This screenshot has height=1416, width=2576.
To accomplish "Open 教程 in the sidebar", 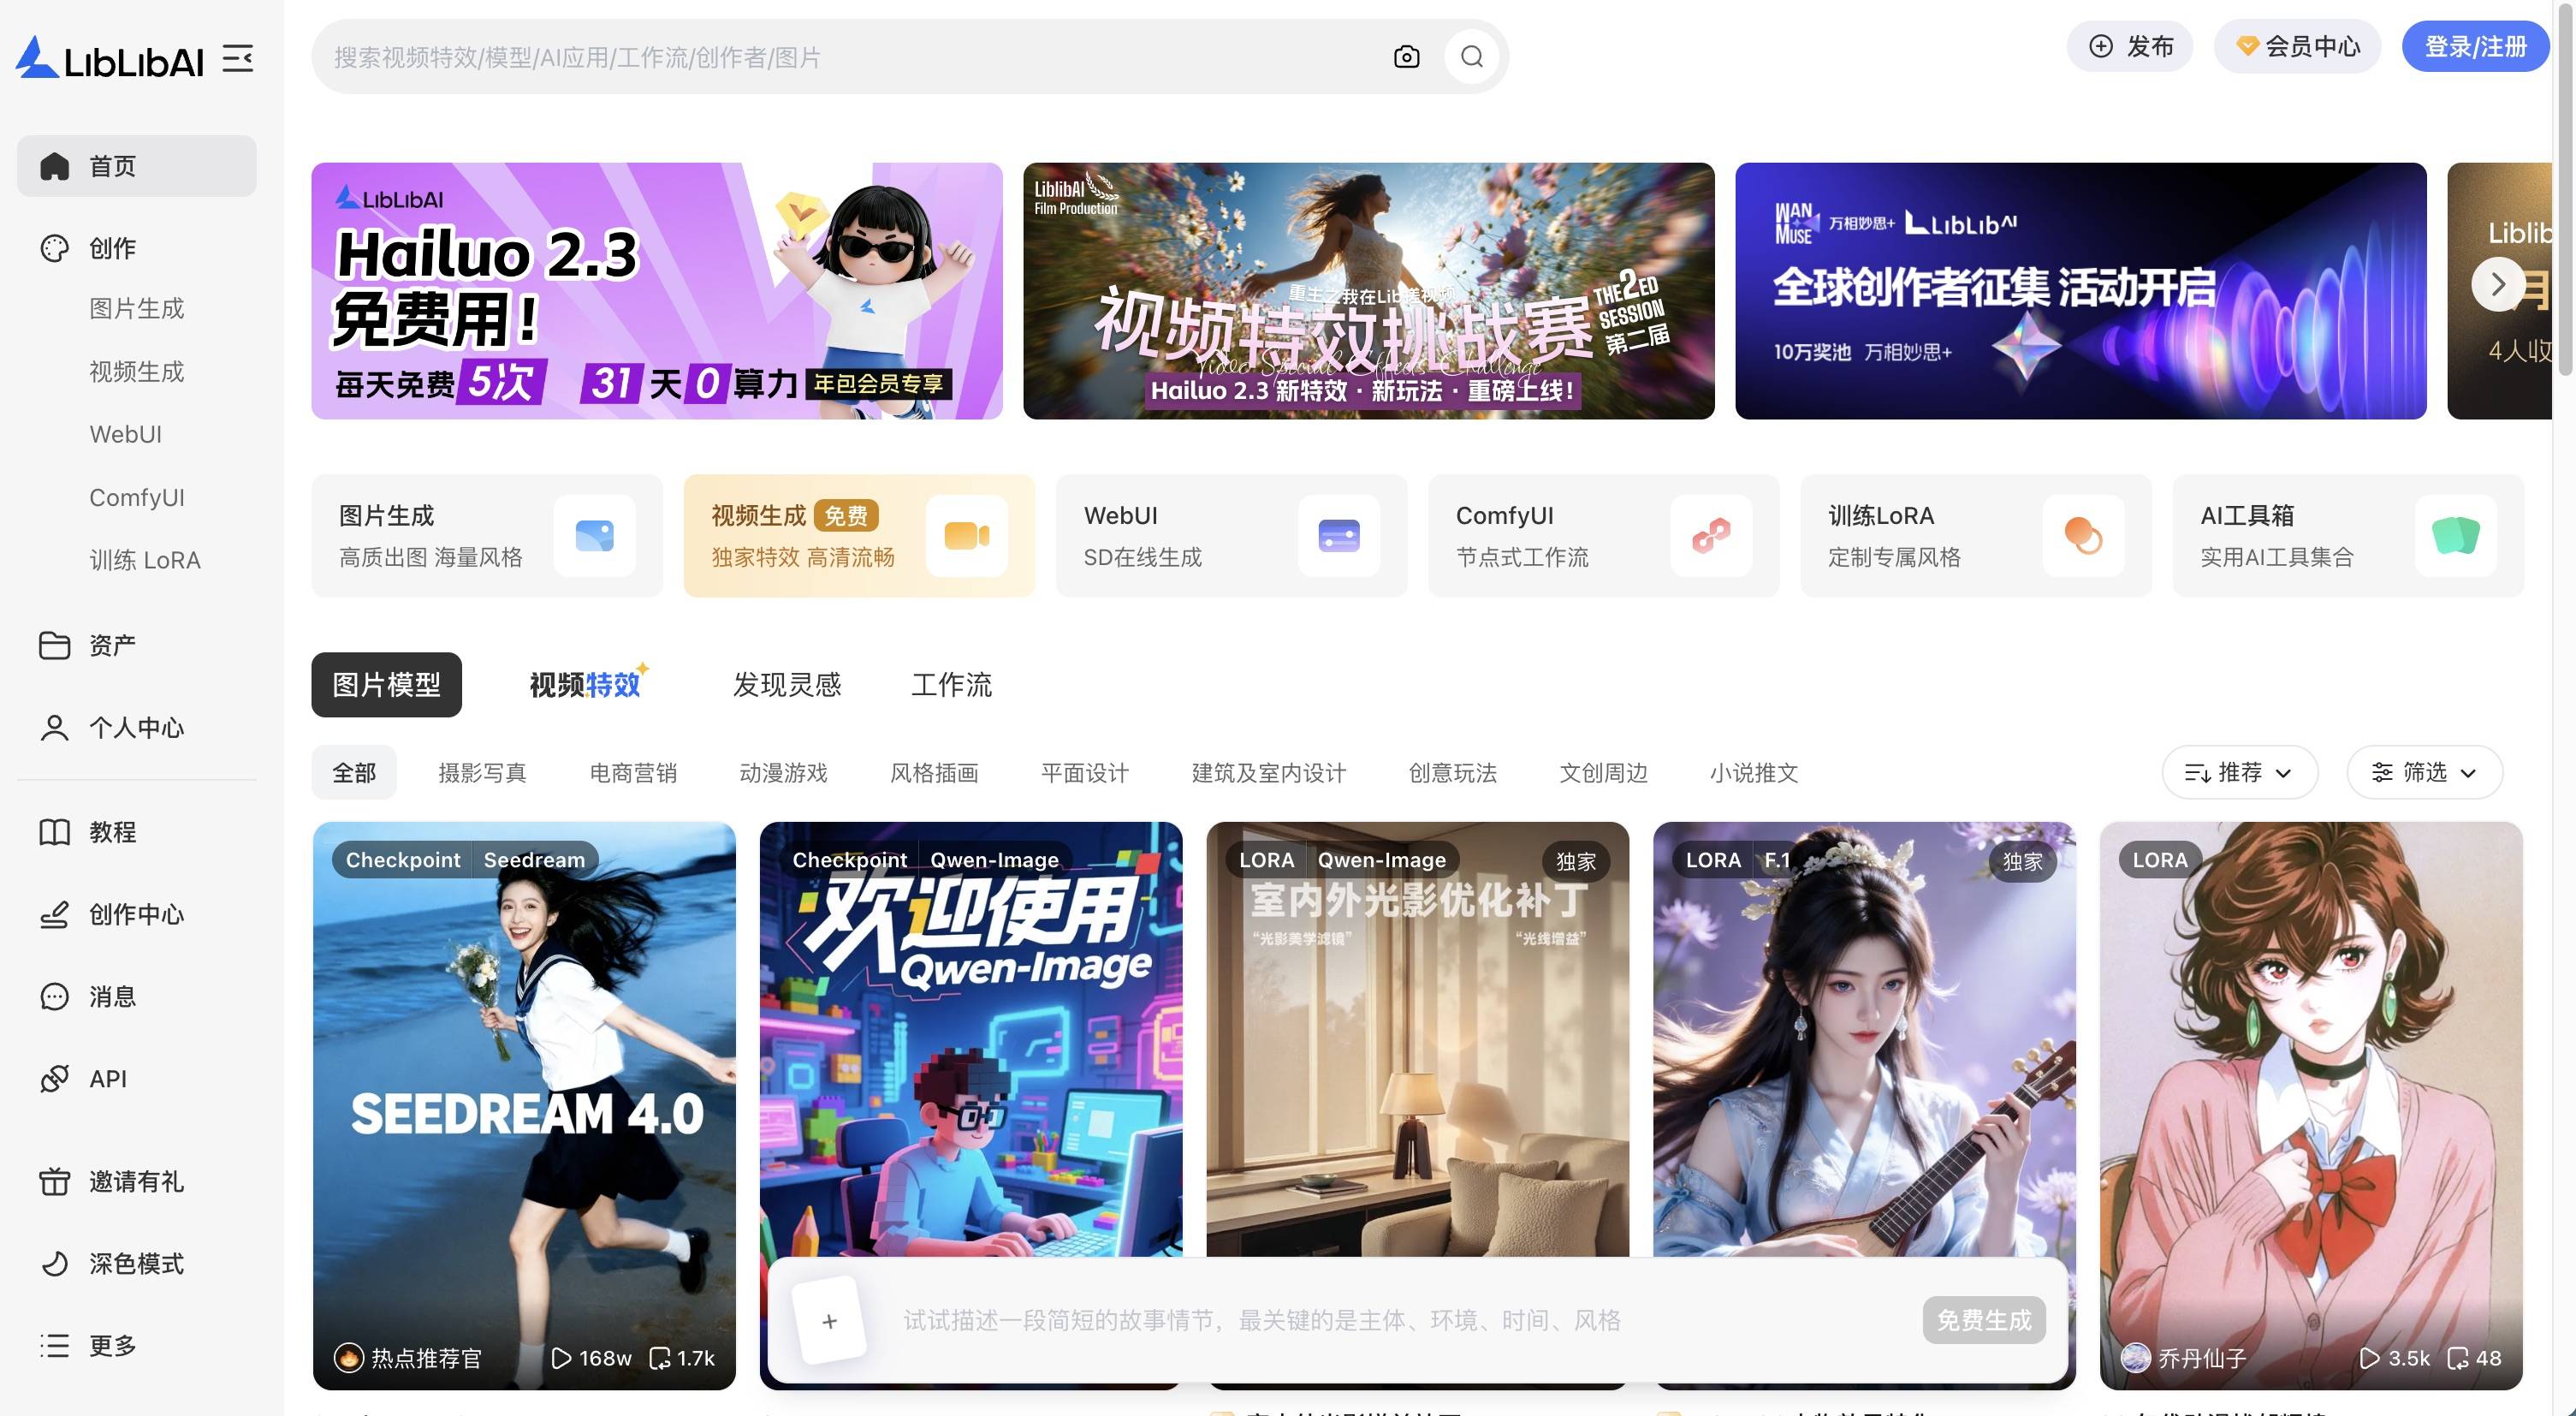I will (x=112, y=832).
